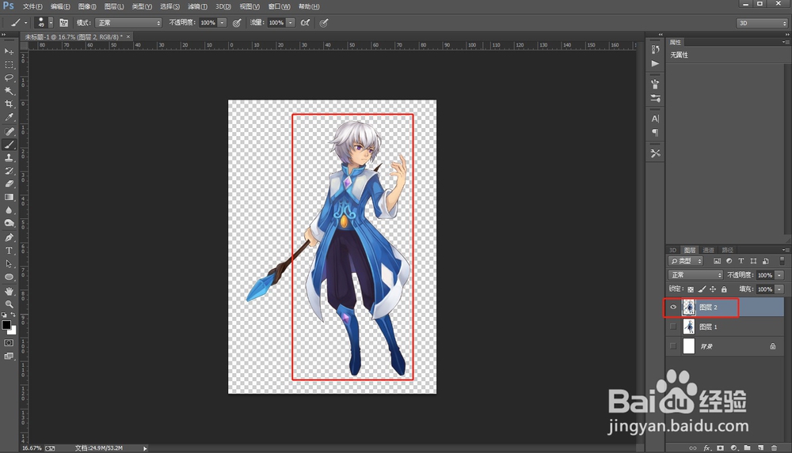Select the Lasso tool
Screen dimensions: 792x453
click(x=9, y=77)
